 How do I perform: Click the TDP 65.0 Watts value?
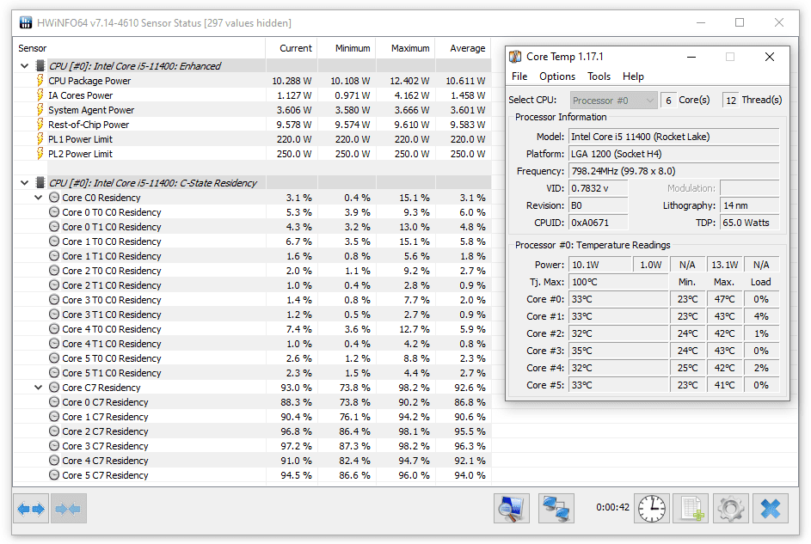[x=749, y=223]
